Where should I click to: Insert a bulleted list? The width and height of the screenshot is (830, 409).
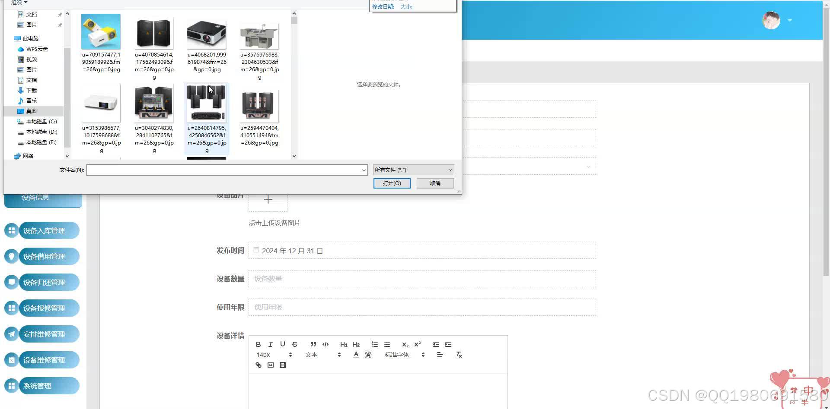coord(387,344)
